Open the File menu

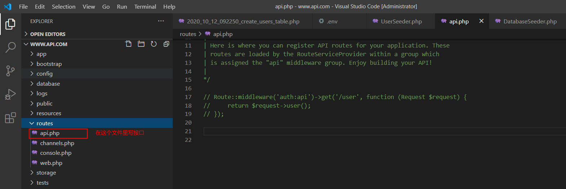click(x=23, y=6)
